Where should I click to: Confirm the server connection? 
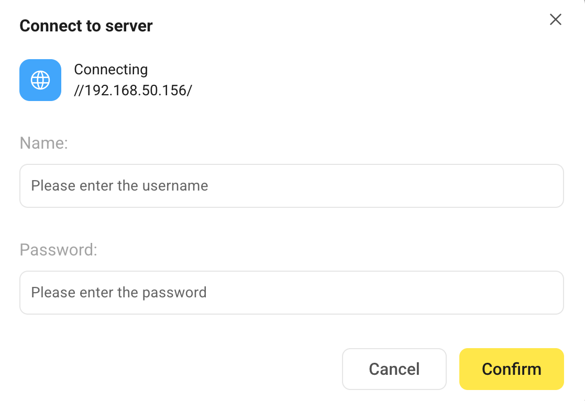[x=511, y=369]
